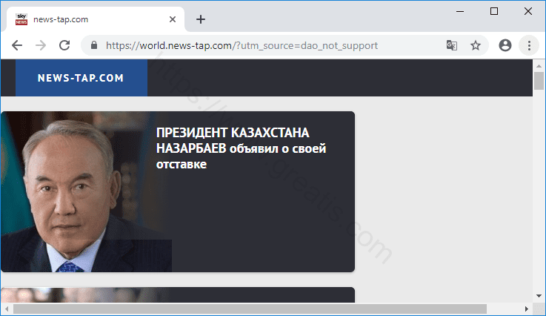The image size is (546, 316).
Task: Open the Chrome three-dot menu
Action: [529, 45]
